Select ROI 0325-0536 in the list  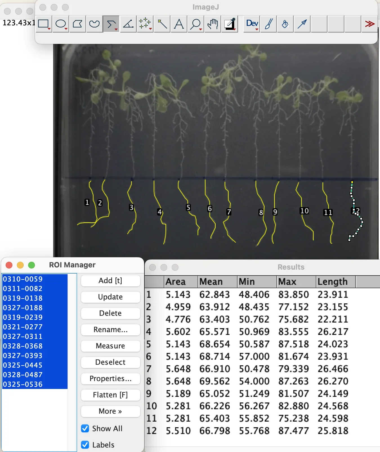point(35,384)
